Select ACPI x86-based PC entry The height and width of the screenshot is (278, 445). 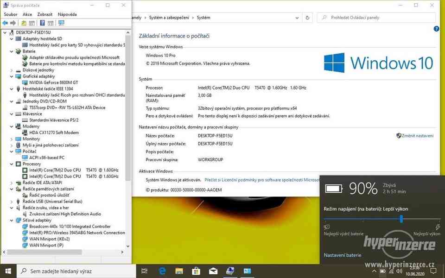pyautogui.click(x=47, y=158)
